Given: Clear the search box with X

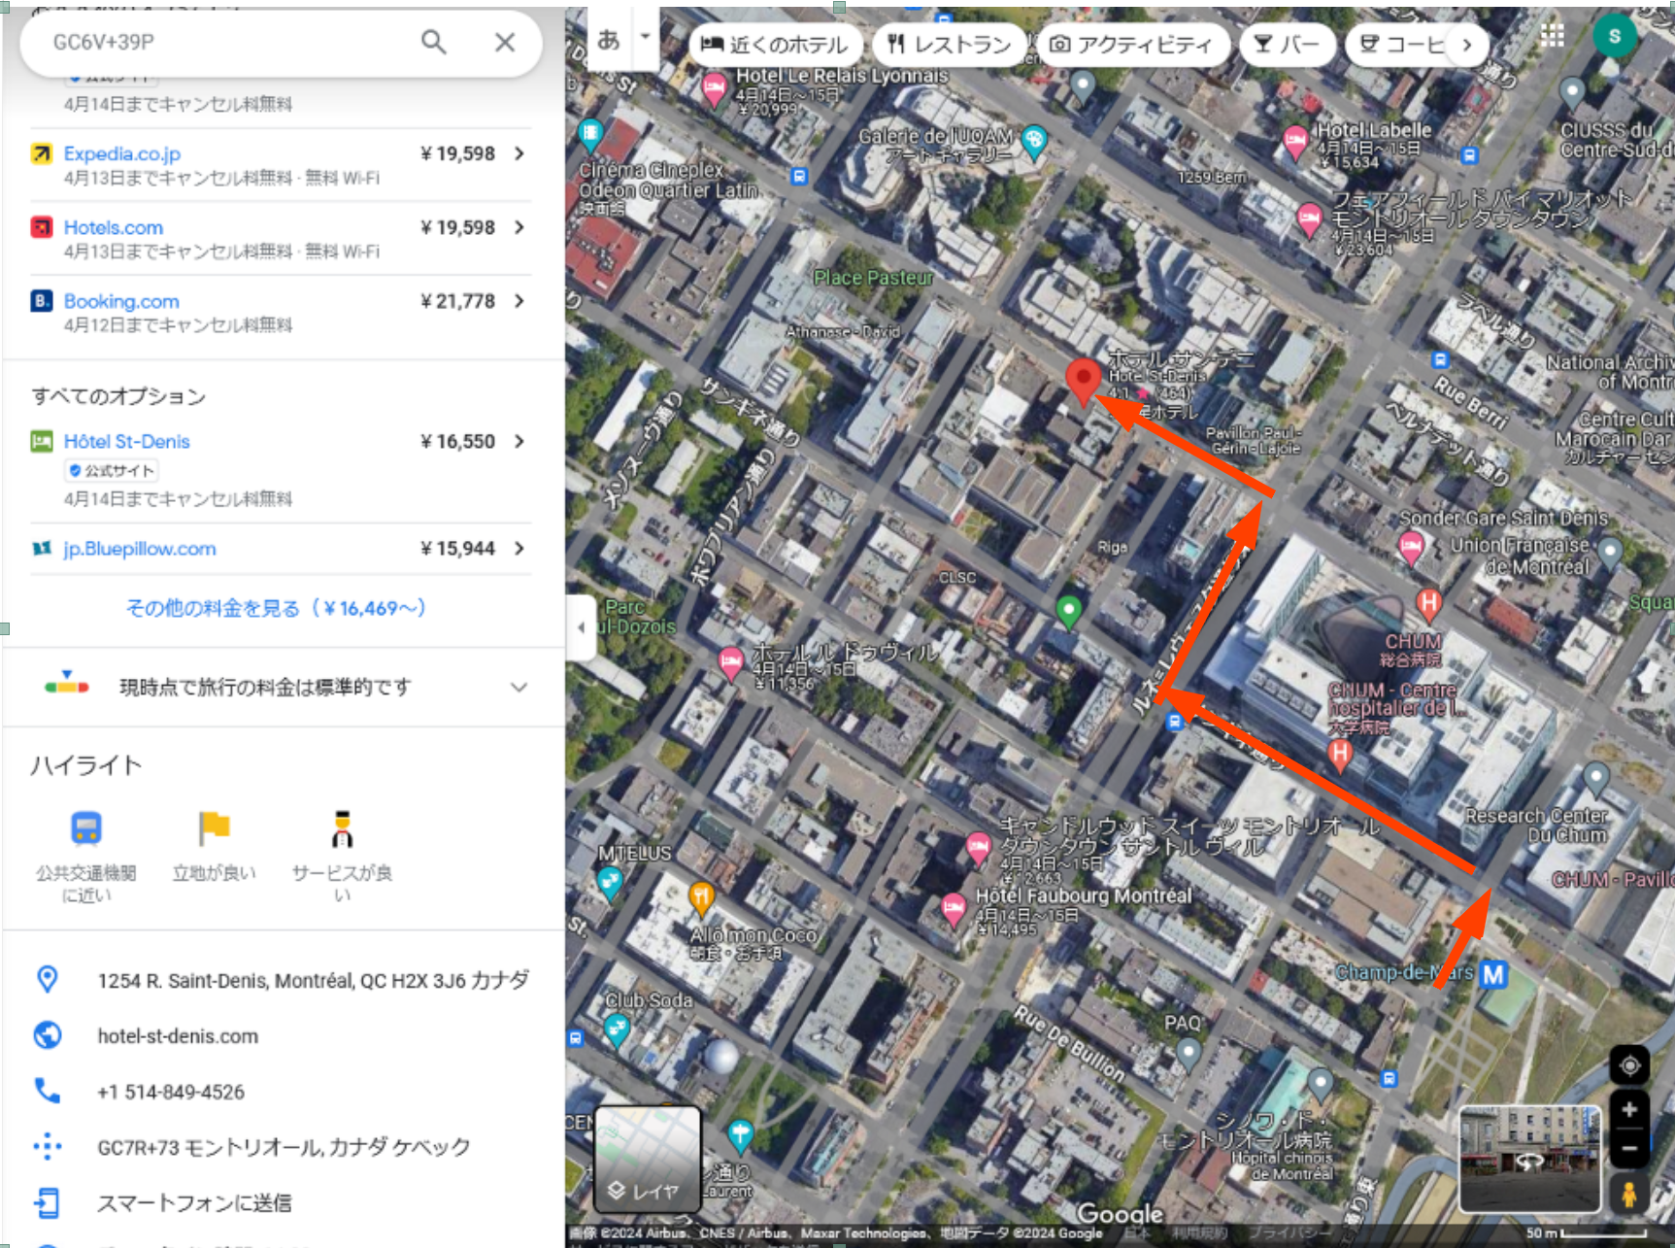Looking at the screenshot, I should tap(504, 42).
